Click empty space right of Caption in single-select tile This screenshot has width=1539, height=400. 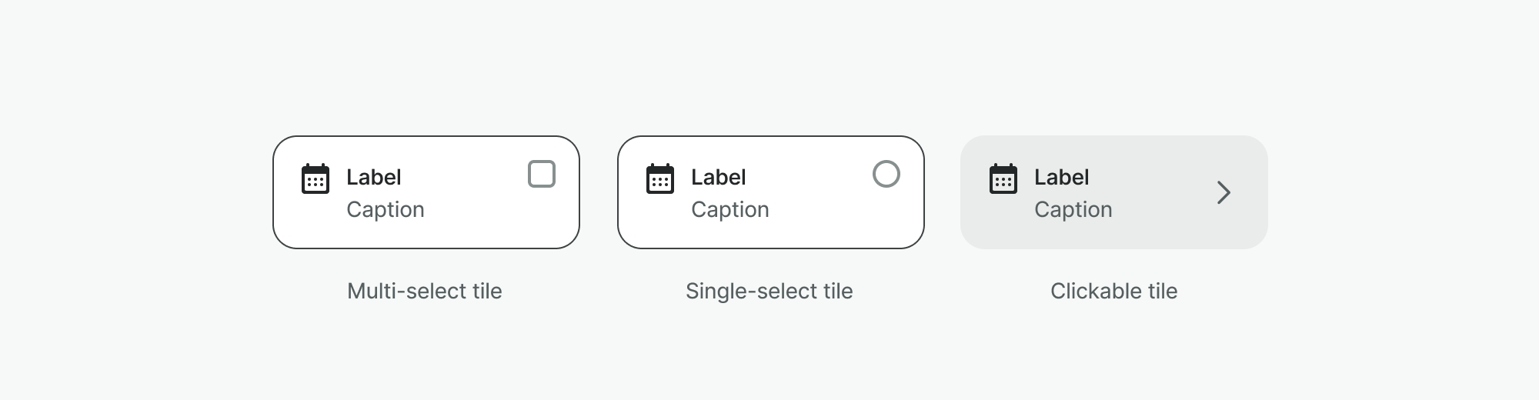[830, 211]
